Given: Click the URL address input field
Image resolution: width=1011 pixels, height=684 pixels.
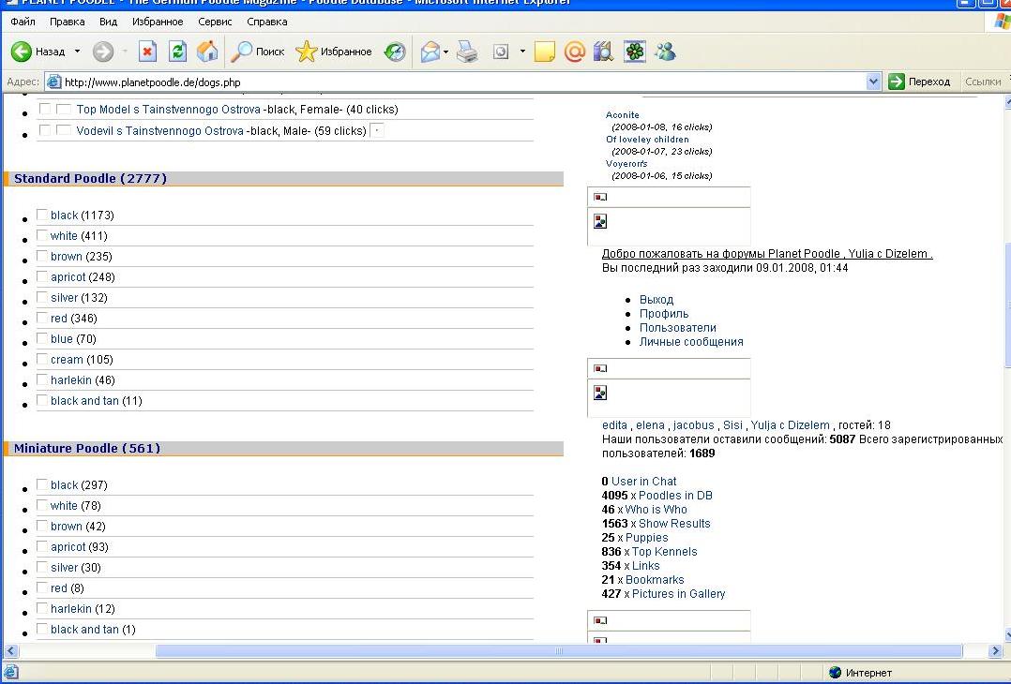Looking at the screenshot, I should 460,82.
